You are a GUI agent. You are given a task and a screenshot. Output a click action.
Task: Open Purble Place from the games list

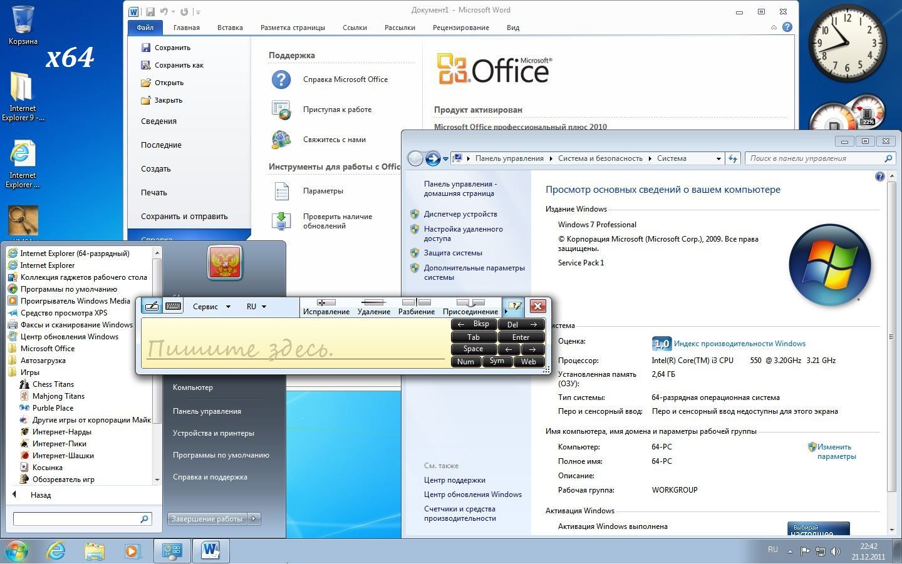[x=53, y=408]
